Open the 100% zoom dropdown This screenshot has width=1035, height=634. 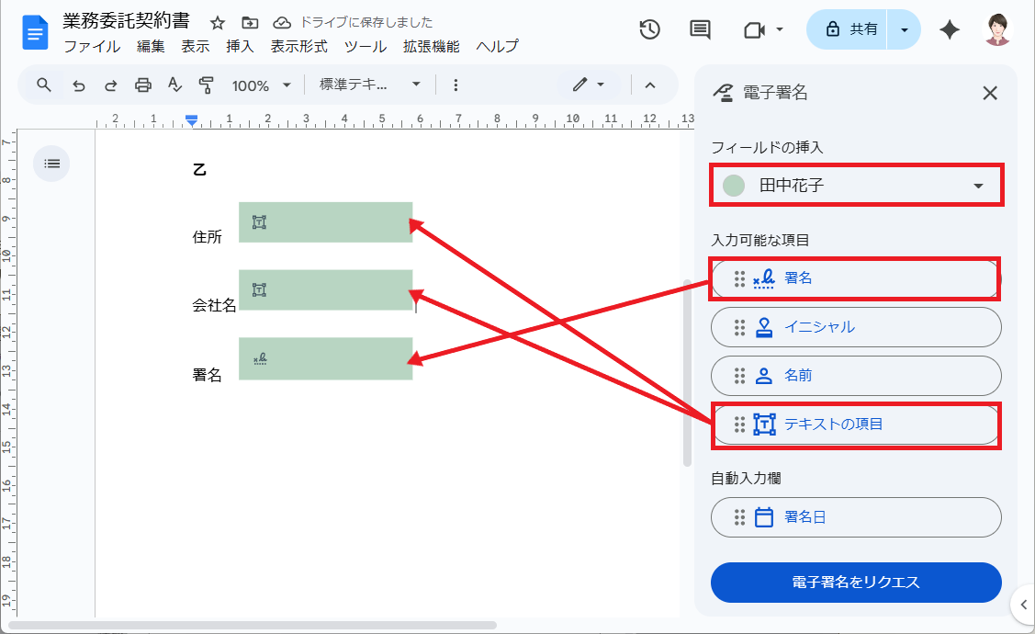pos(262,85)
